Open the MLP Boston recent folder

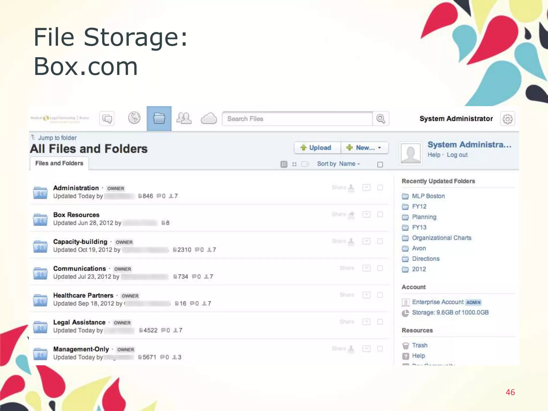pos(428,196)
